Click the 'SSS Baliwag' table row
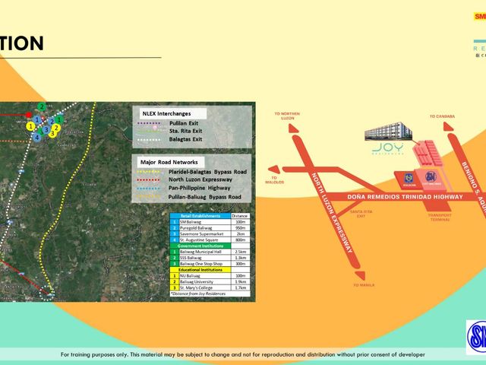The width and height of the screenshot is (486, 365). coord(210,258)
